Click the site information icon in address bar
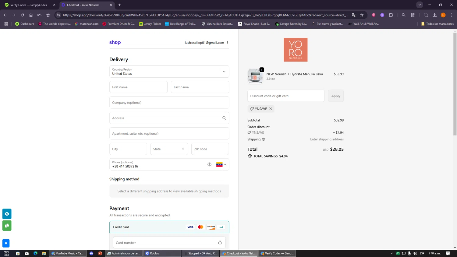The width and height of the screenshot is (457, 257). 58,15
